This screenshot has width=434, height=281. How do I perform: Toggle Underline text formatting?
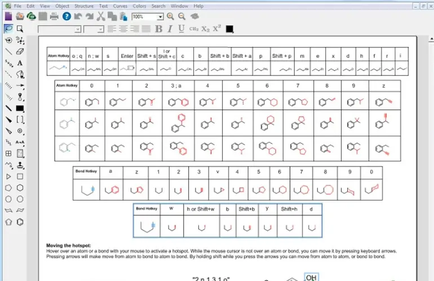pyautogui.click(x=181, y=29)
